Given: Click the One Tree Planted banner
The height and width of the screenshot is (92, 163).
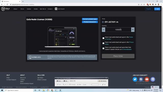Looking at the screenshot, I should (62, 57).
